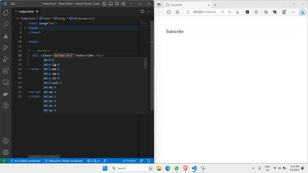Select m-lg-5 suggestion
Image resolution: width=308 pixels, height=173 pixels.
coord(95,64)
